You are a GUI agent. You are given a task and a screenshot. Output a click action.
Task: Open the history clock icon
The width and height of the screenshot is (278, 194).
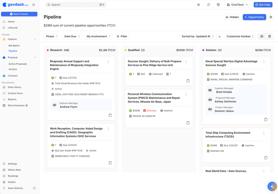[218, 5]
